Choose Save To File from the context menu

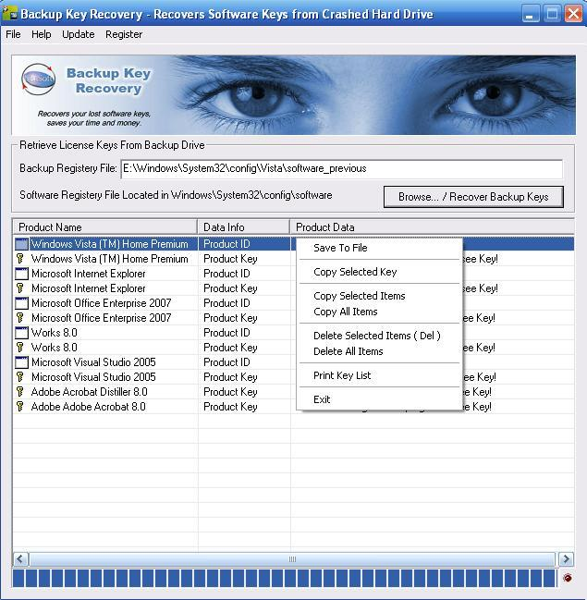(x=380, y=248)
